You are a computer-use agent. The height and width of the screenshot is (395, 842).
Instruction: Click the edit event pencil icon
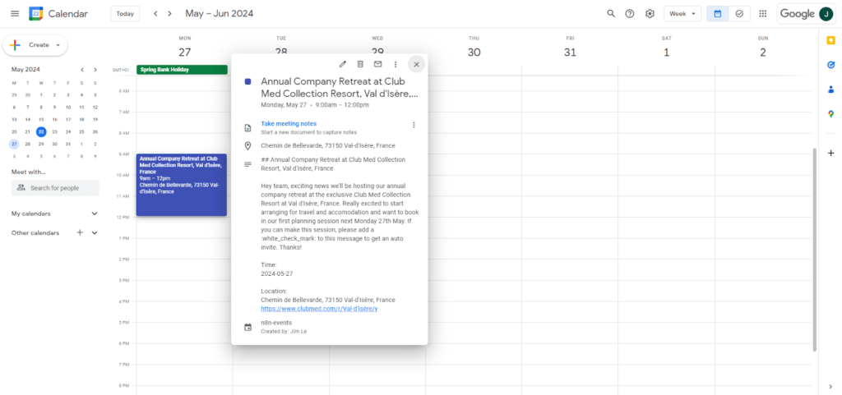tap(343, 64)
